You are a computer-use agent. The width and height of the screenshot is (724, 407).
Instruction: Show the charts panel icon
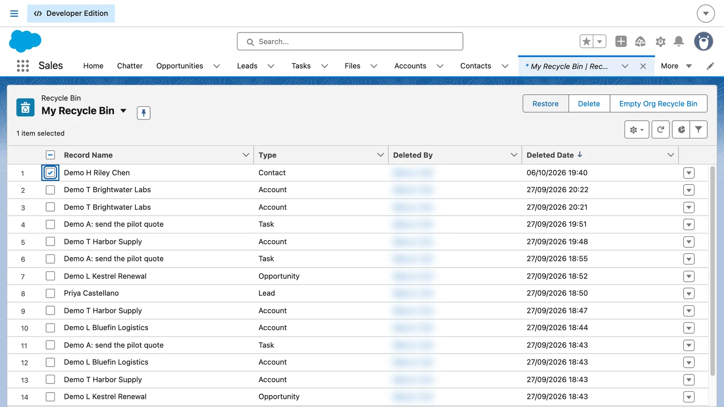tap(681, 130)
